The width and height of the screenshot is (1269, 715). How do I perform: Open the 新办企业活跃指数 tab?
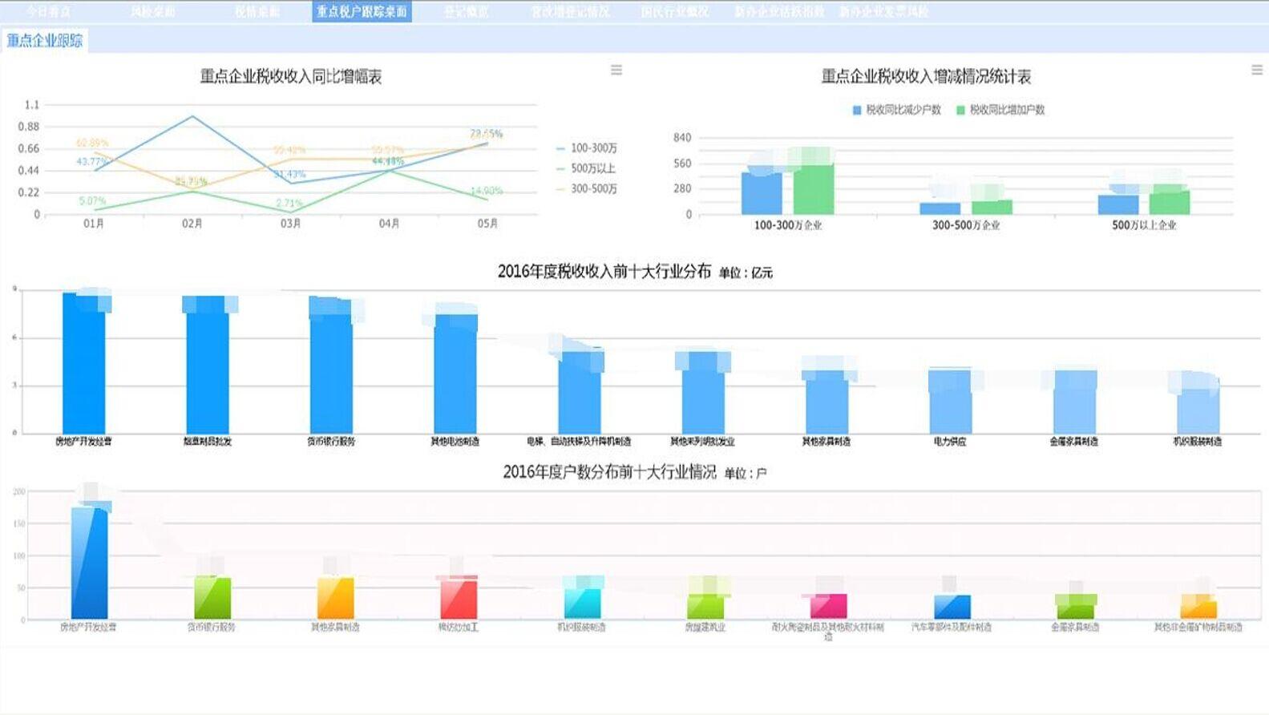(779, 11)
